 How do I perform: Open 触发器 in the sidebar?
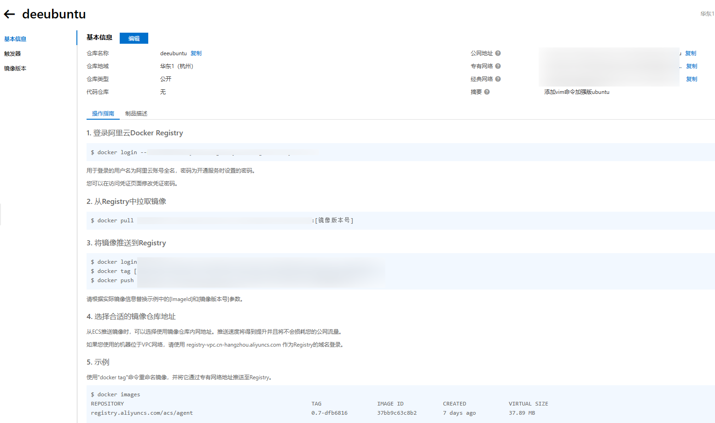[x=12, y=54]
